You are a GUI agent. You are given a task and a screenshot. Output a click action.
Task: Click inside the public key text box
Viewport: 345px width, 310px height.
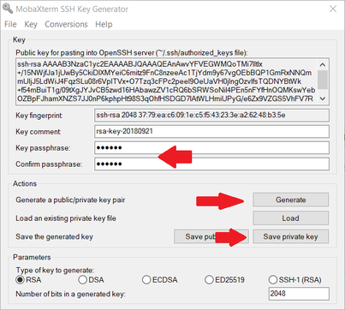[x=167, y=81]
